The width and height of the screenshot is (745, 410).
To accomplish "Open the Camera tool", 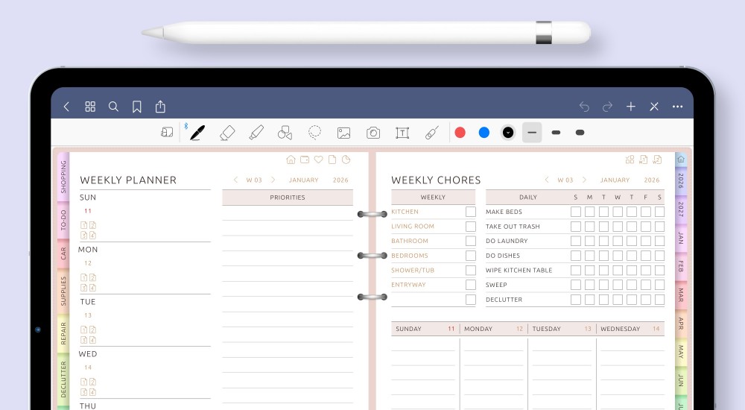I will [x=373, y=133].
